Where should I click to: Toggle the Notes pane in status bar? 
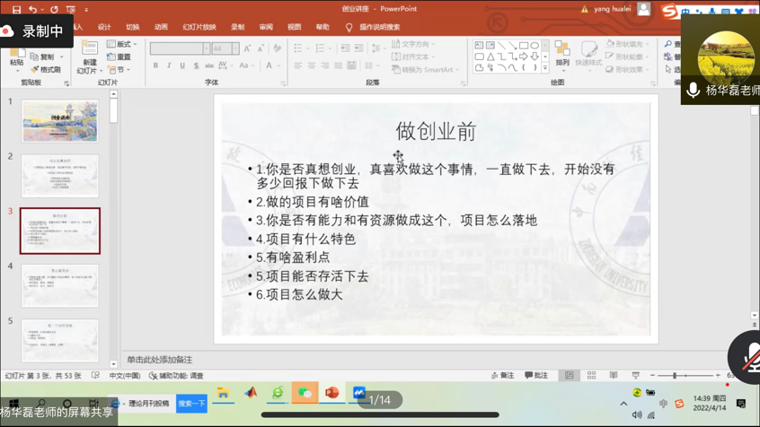pos(503,376)
